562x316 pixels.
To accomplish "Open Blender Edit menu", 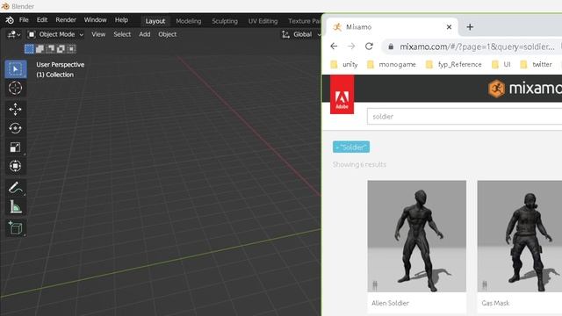I will point(42,20).
